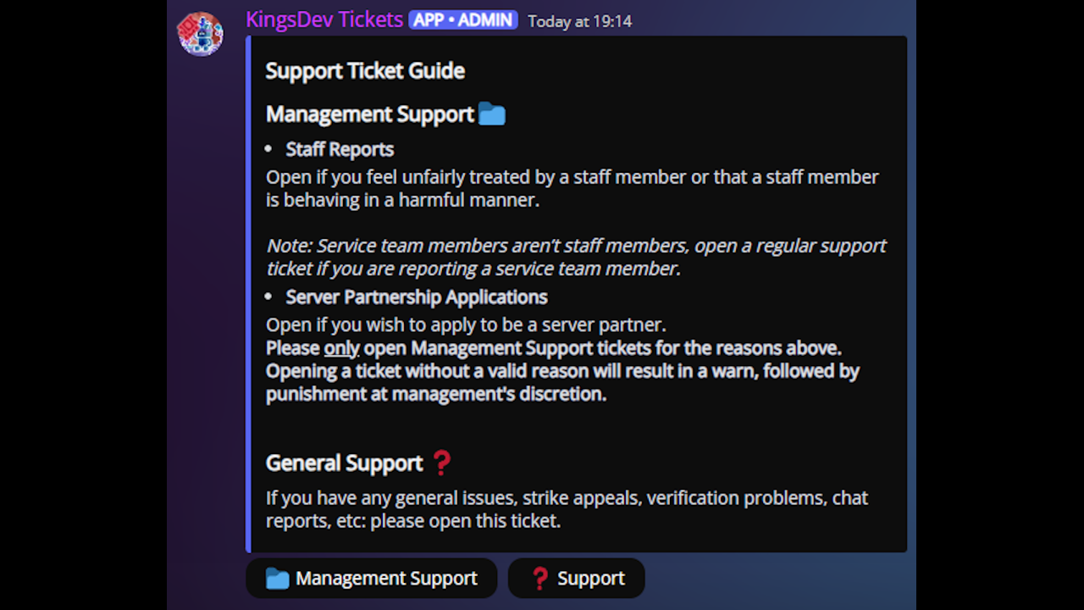Click the Support Ticket Guide embed title

(x=365, y=70)
